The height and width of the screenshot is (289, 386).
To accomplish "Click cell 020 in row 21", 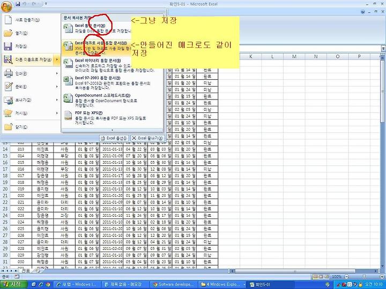I will pos(21,196).
